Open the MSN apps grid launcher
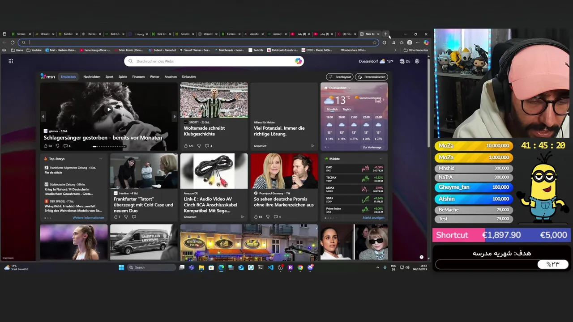The width and height of the screenshot is (573, 322). tap(11, 61)
